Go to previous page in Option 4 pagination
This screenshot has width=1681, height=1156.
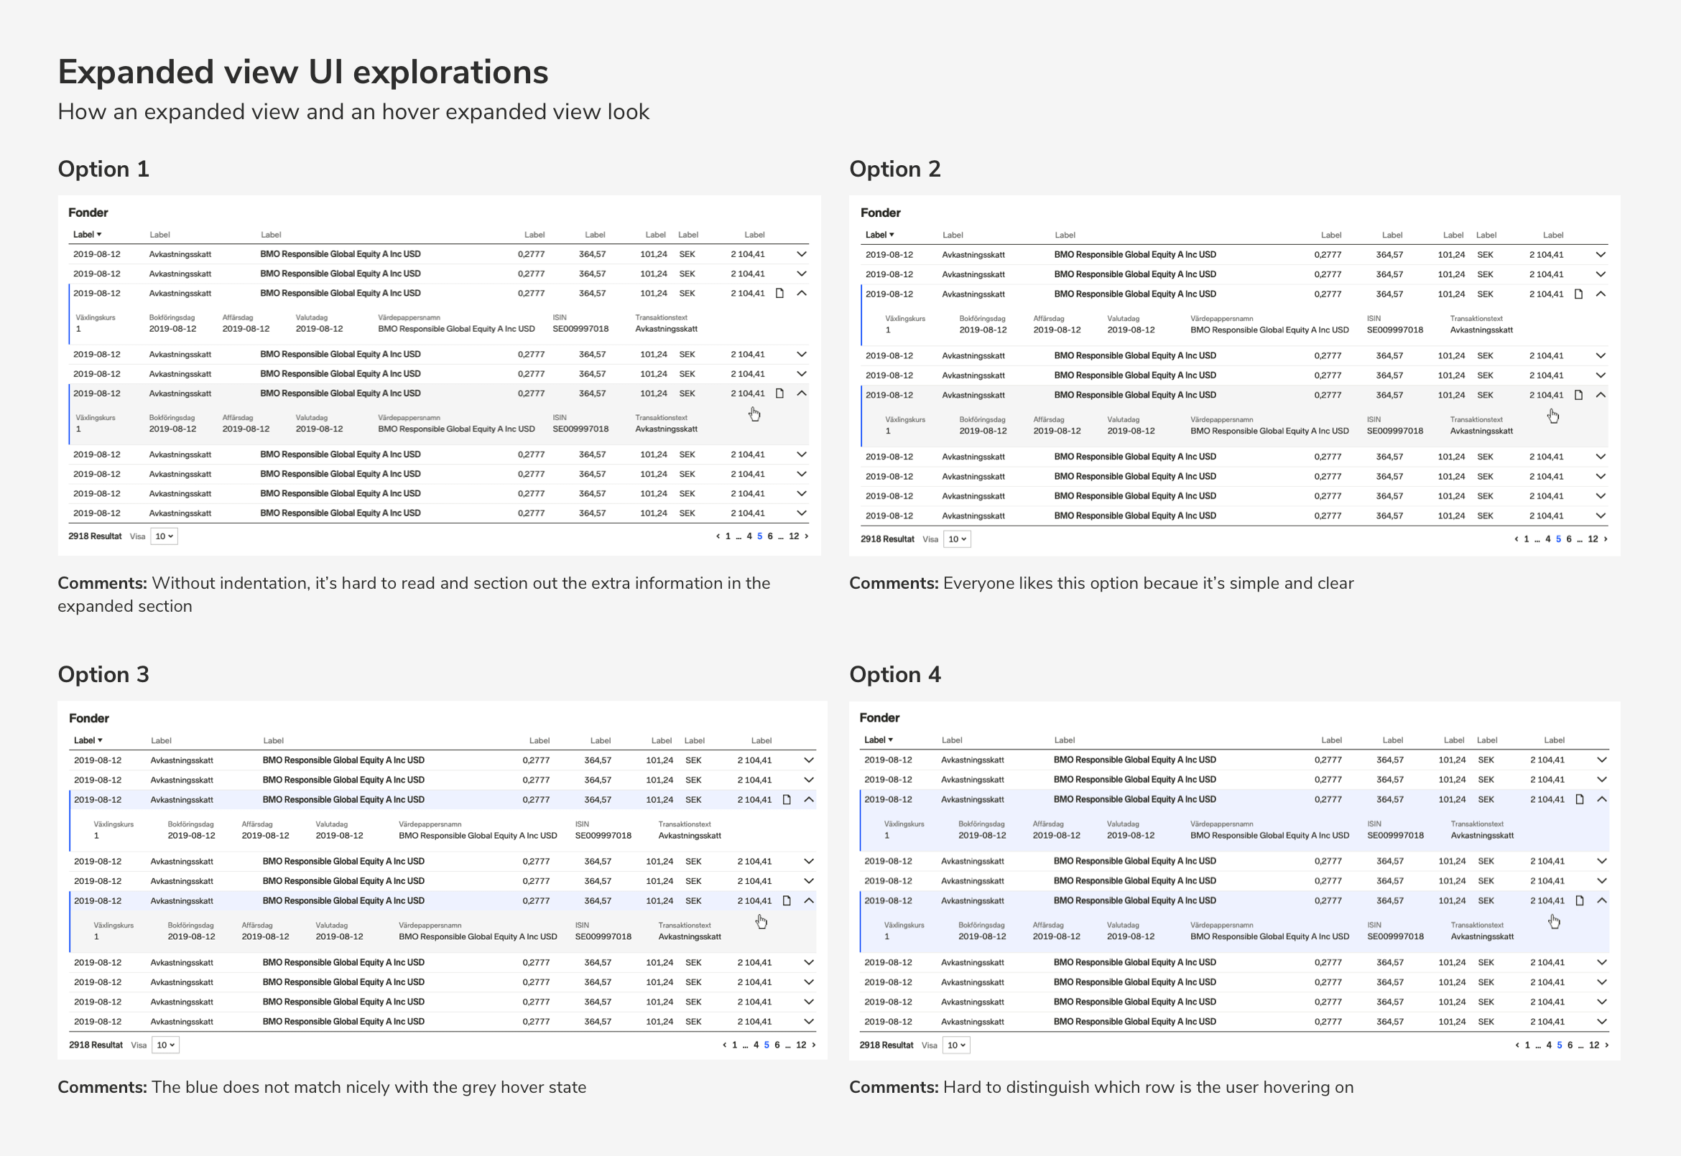[1516, 1045]
